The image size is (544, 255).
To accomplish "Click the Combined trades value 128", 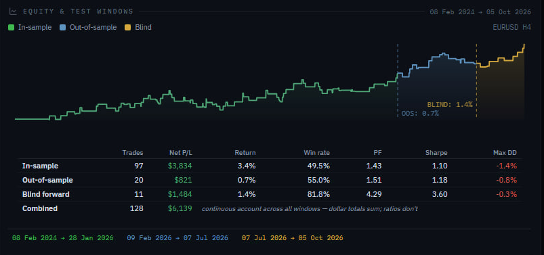I will 137,208.
